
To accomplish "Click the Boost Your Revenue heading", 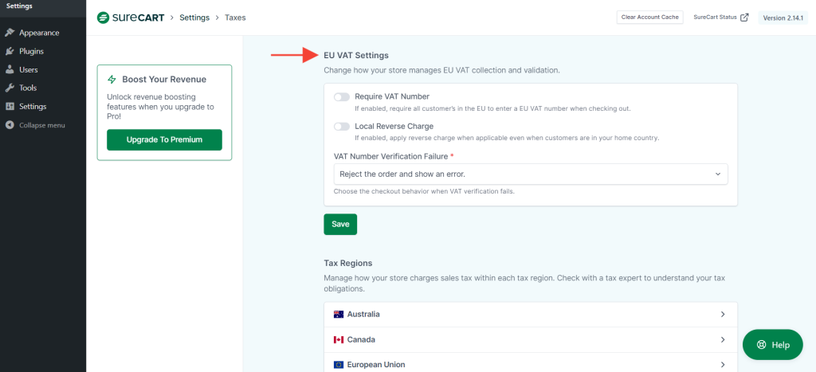I will [164, 80].
